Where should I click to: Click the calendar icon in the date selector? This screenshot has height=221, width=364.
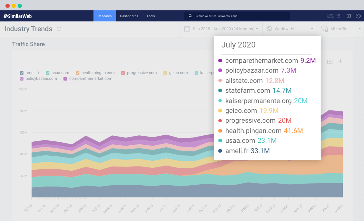pos(187,29)
